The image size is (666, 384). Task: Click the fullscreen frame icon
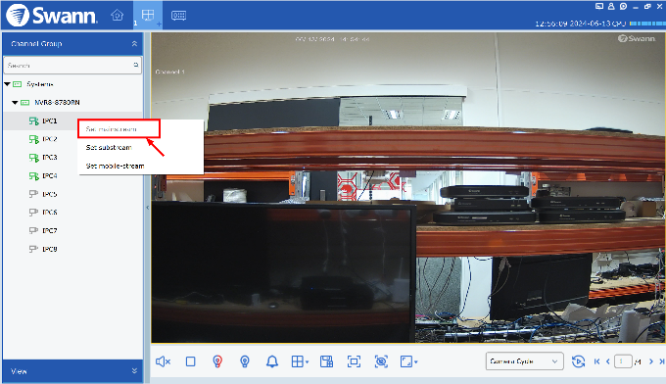click(x=354, y=361)
